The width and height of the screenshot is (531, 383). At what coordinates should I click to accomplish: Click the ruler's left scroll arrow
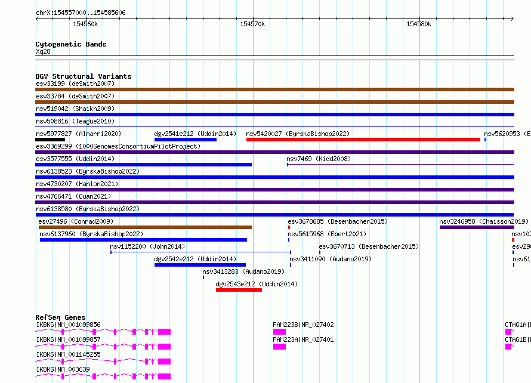pyautogui.click(x=37, y=18)
